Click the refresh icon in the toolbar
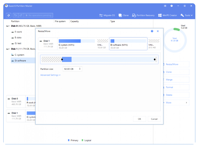 coord(9,15)
